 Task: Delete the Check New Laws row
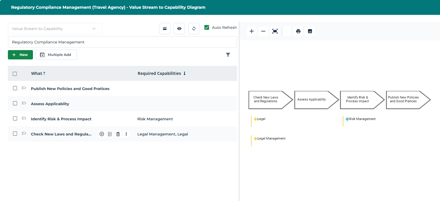click(x=118, y=134)
